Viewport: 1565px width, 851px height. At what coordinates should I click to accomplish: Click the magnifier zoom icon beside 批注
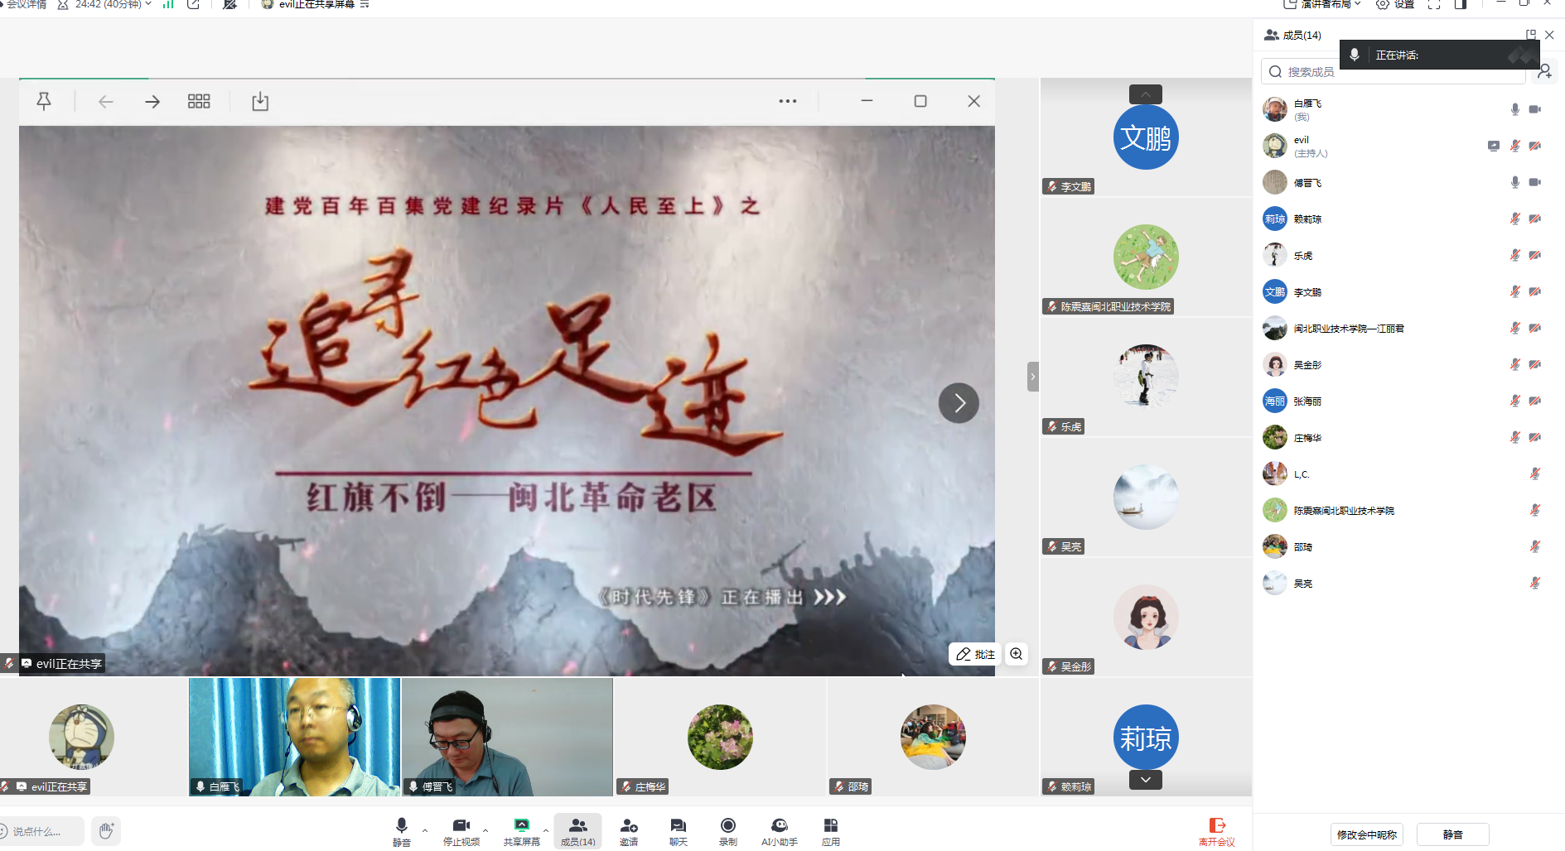click(1017, 654)
